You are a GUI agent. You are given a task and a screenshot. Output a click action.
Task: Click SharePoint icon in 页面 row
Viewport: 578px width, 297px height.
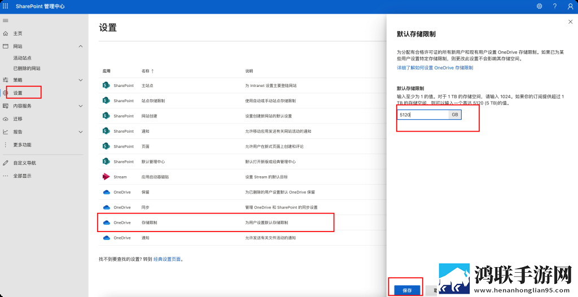(x=106, y=146)
